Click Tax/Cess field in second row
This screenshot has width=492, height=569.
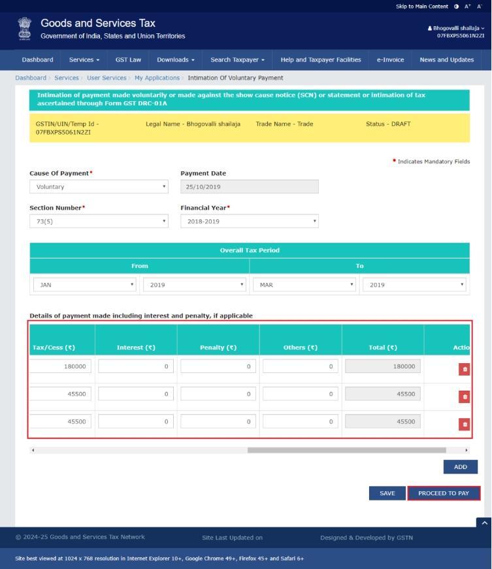(x=60, y=394)
